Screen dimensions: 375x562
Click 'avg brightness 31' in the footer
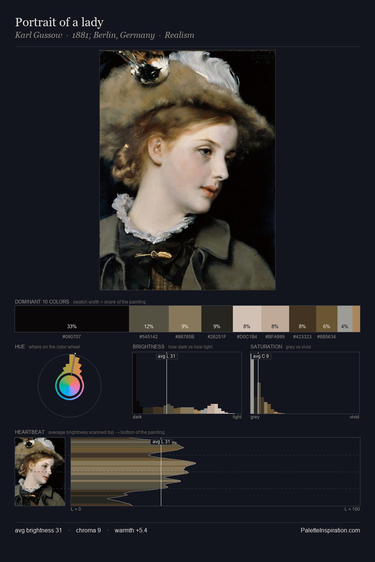click(x=39, y=530)
